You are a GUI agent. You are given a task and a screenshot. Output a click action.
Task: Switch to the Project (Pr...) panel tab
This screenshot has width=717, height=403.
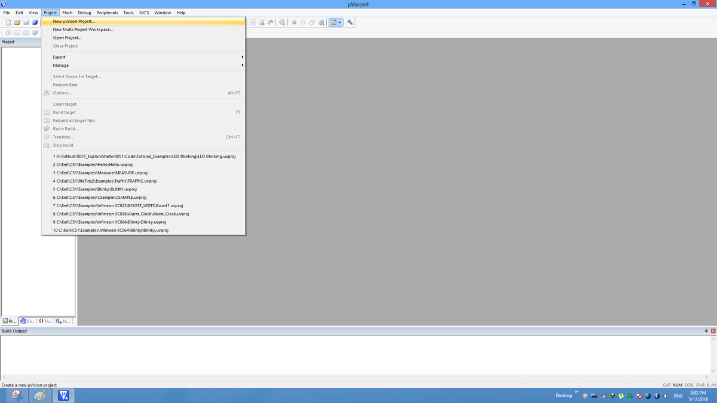coord(10,321)
